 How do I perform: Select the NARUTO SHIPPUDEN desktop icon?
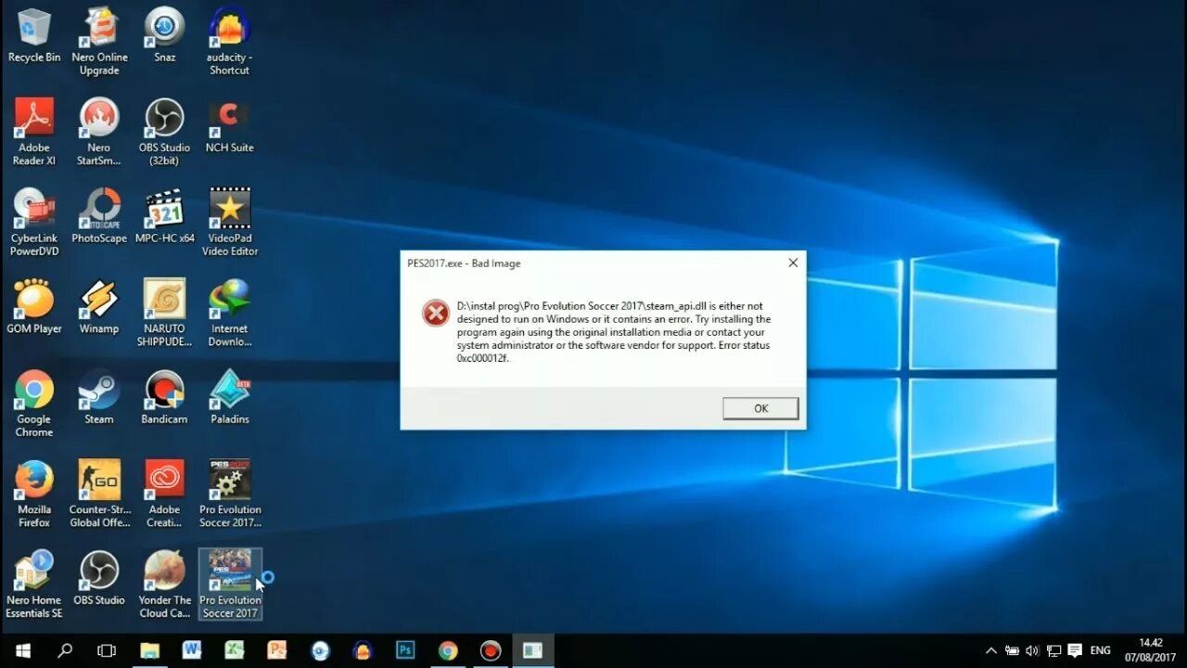click(165, 313)
